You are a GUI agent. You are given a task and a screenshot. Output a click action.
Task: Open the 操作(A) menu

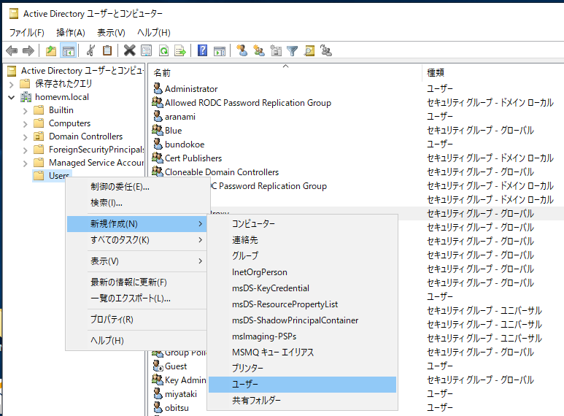(x=71, y=33)
